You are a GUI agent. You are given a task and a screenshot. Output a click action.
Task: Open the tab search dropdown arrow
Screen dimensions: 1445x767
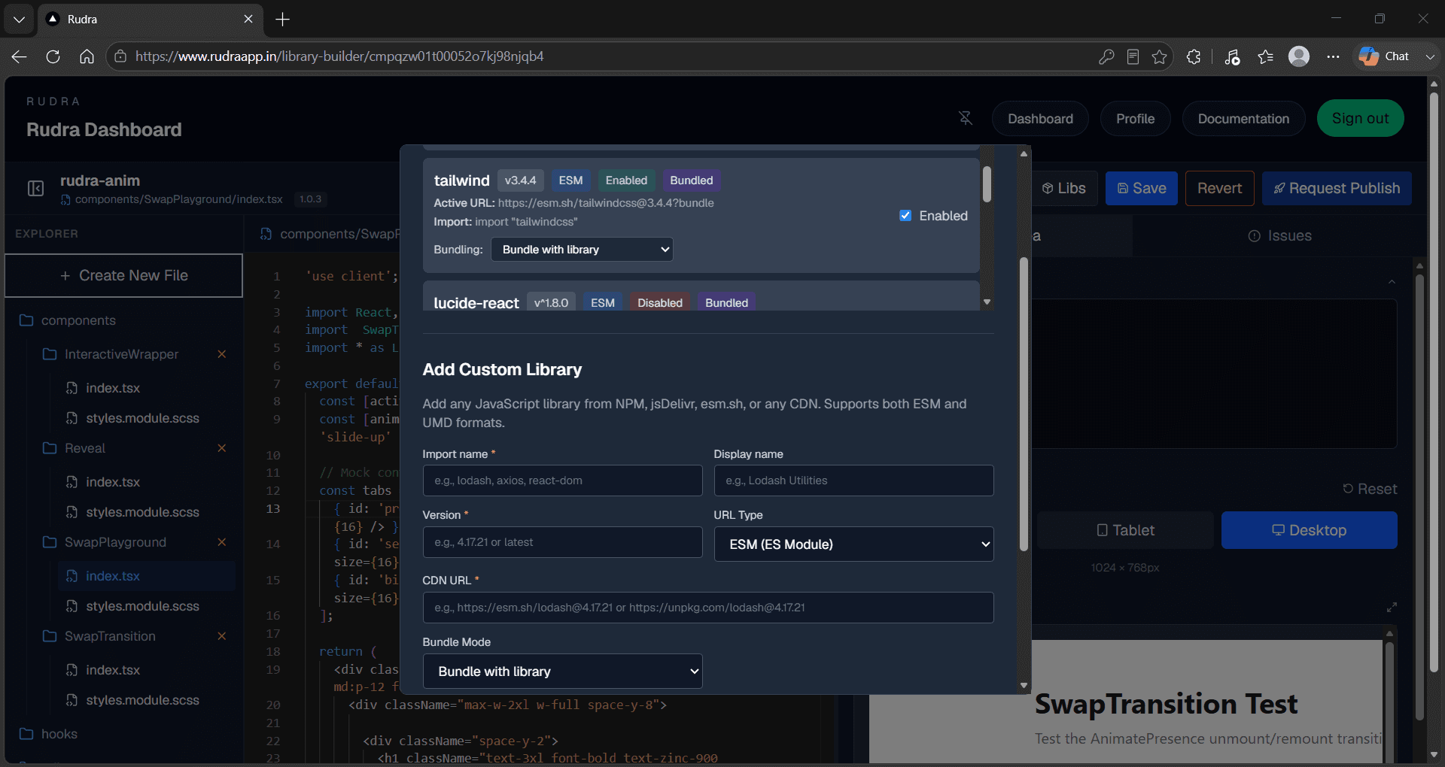(x=19, y=19)
